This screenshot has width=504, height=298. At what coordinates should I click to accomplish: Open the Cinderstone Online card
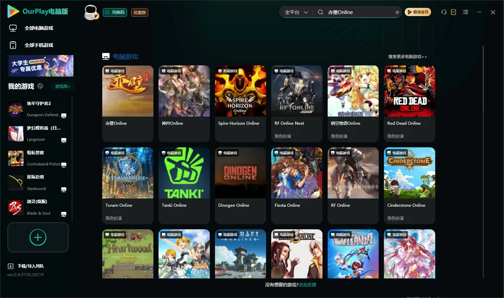tap(409, 185)
